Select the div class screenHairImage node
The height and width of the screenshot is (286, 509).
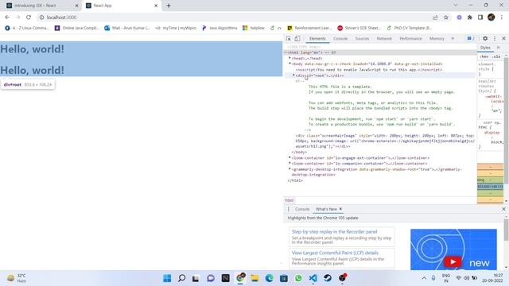pyautogui.click(x=385, y=141)
